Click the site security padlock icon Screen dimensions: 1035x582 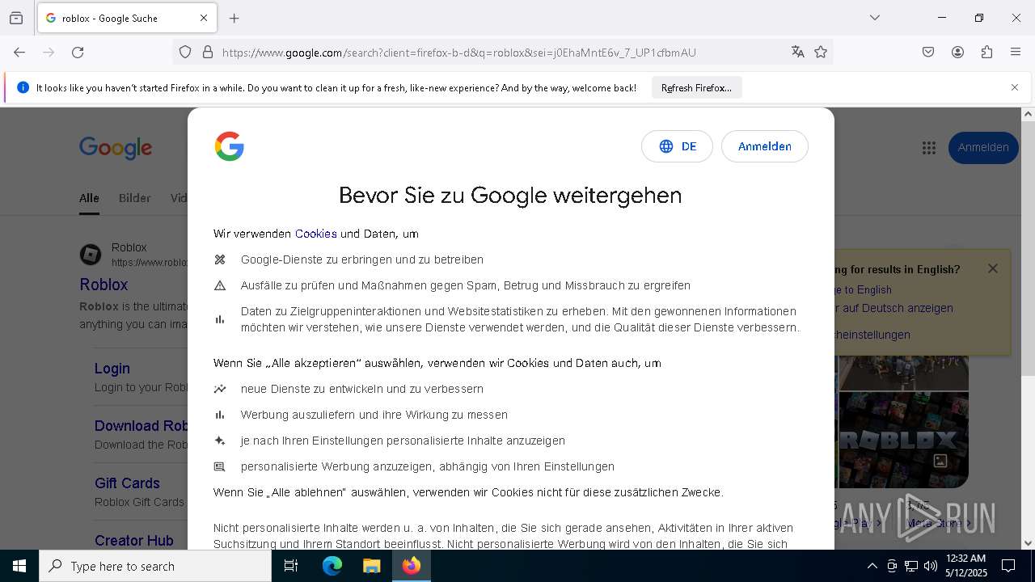pyautogui.click(x=208, y=53)
